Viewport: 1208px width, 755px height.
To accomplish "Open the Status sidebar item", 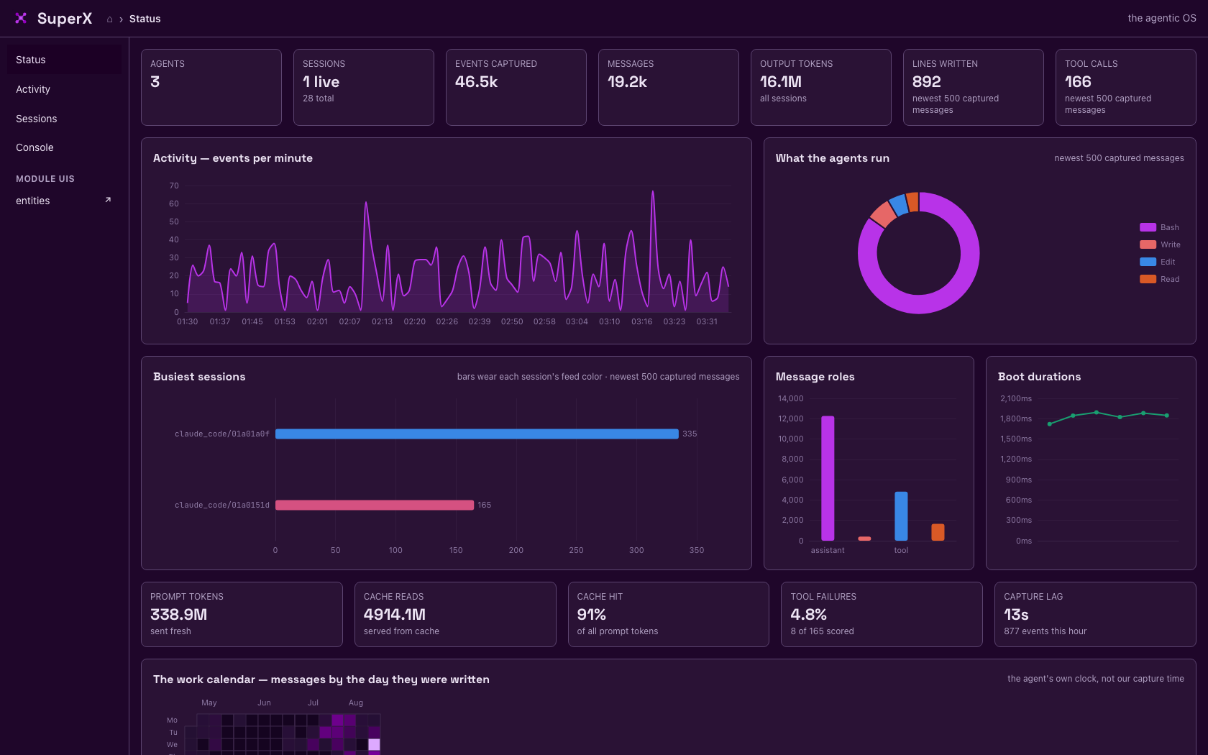I will pyautogui.click(x=64, y=60).
